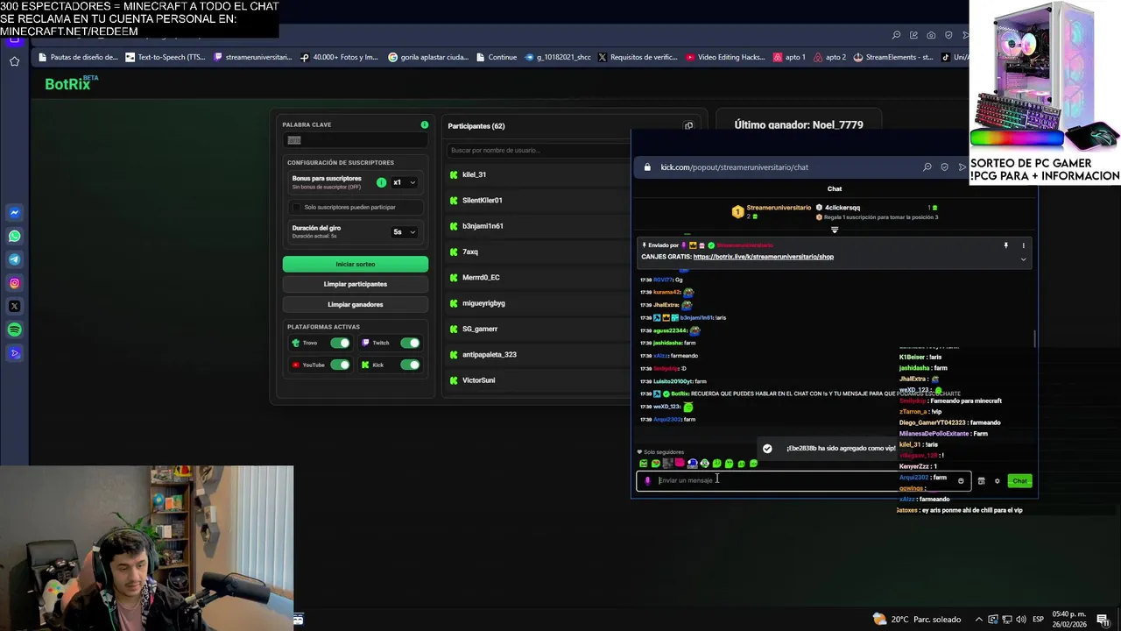Open Messenger in the browser sidebar
The width and height of the screenshot is (1121, 631).
(x=14, y=213)
